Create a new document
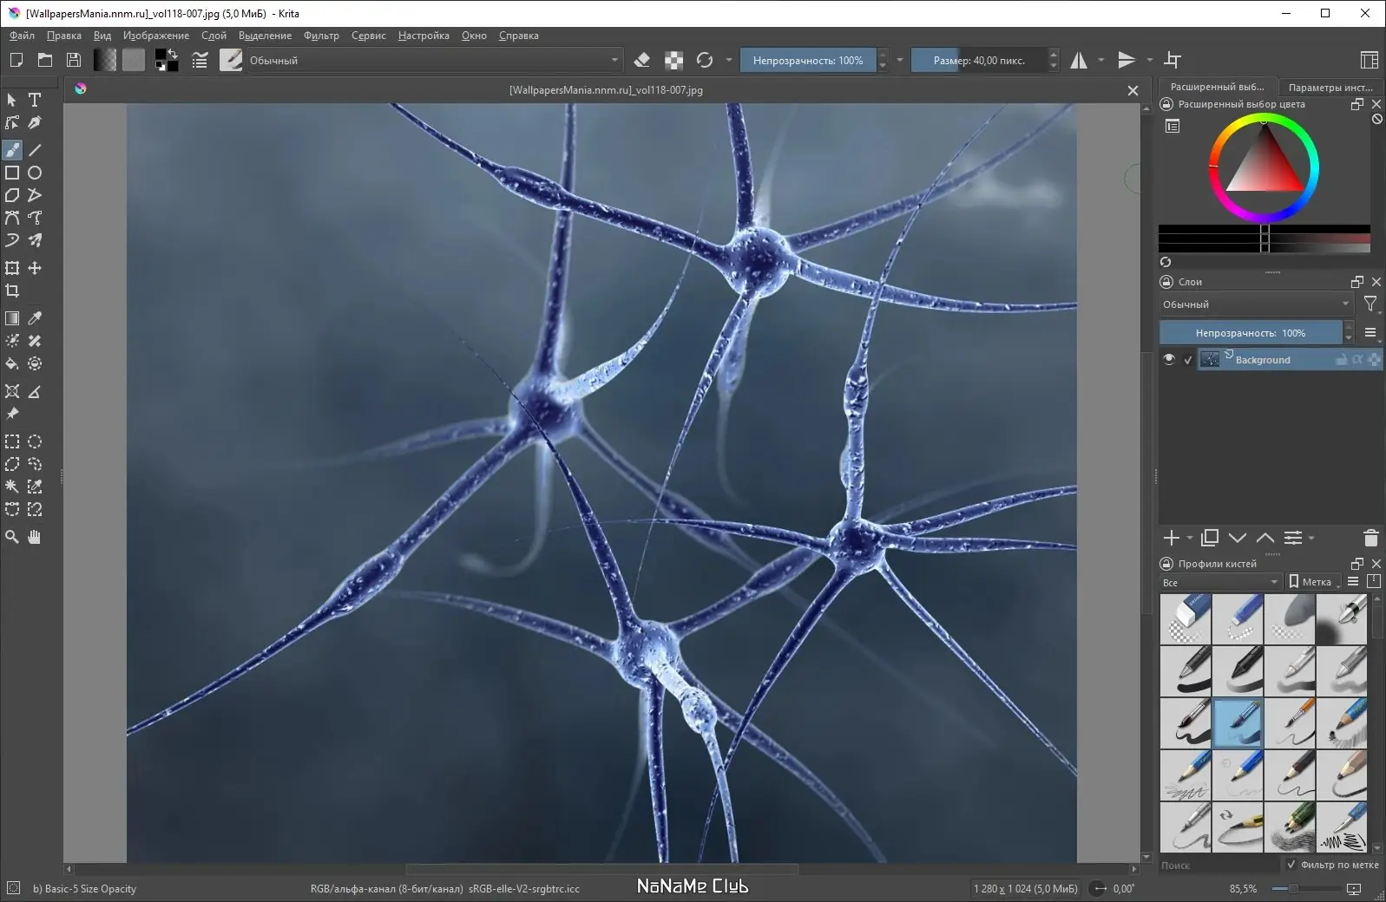 16,60
